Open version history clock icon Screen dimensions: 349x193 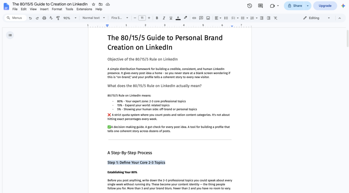(x=249, y=6)
